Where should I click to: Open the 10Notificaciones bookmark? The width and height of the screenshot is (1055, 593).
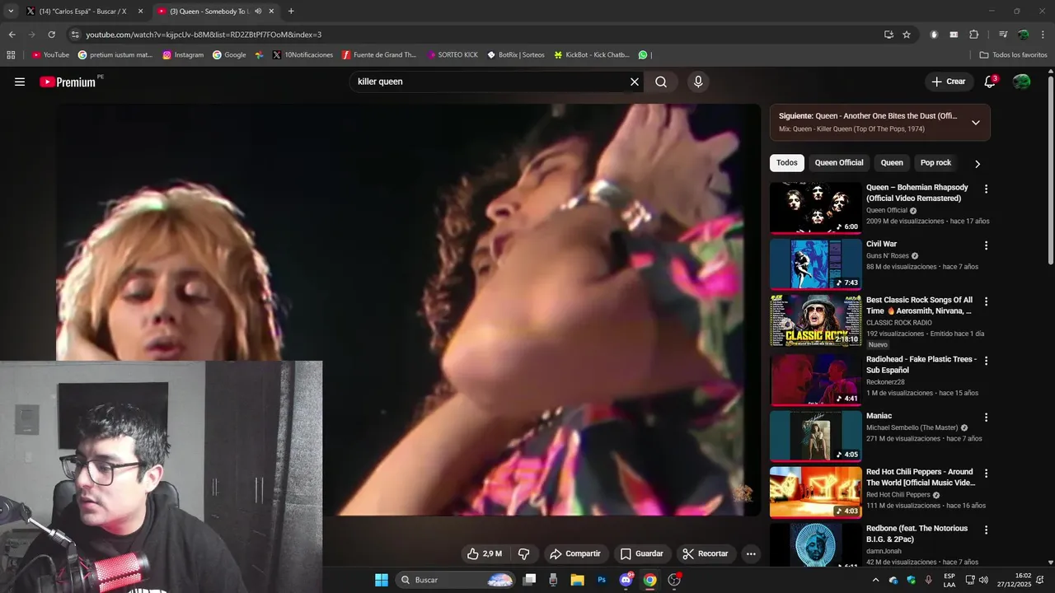pos(302,55)
